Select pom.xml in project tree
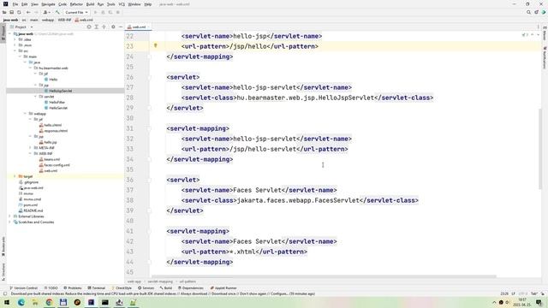Viewport: 548px width, 308px height. click(x=31, y=205)
